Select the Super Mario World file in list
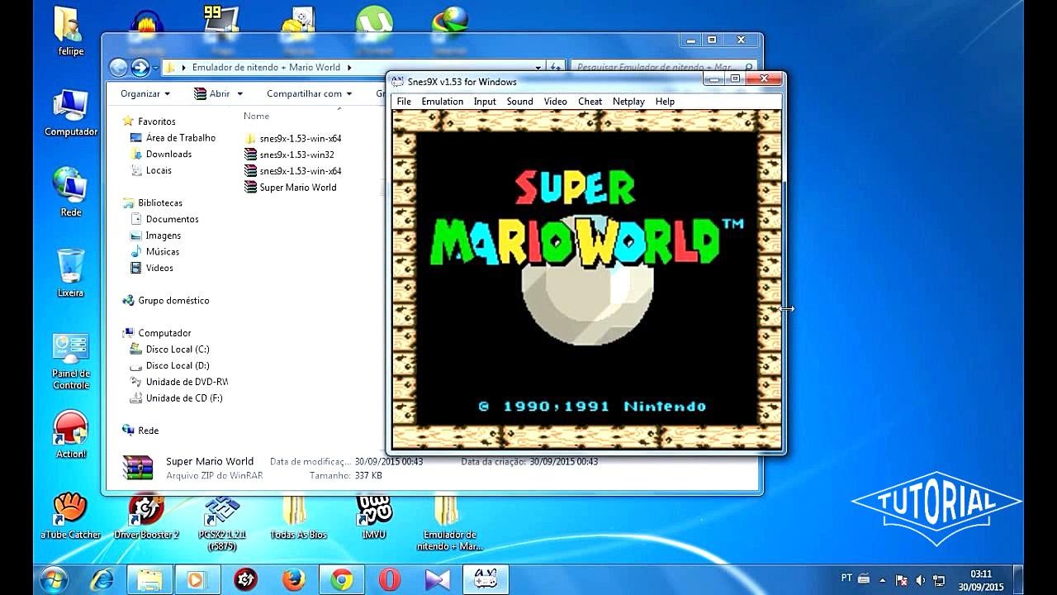 pyautogui.click(x=291, y=188)
